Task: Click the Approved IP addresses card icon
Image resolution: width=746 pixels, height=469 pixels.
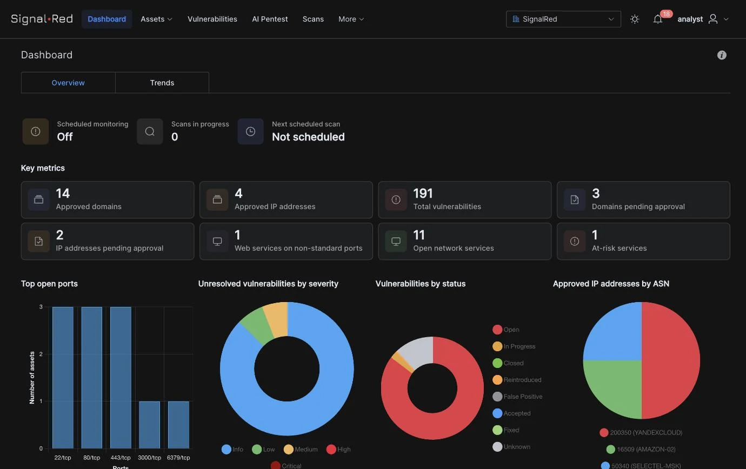Action: point(217,199)
